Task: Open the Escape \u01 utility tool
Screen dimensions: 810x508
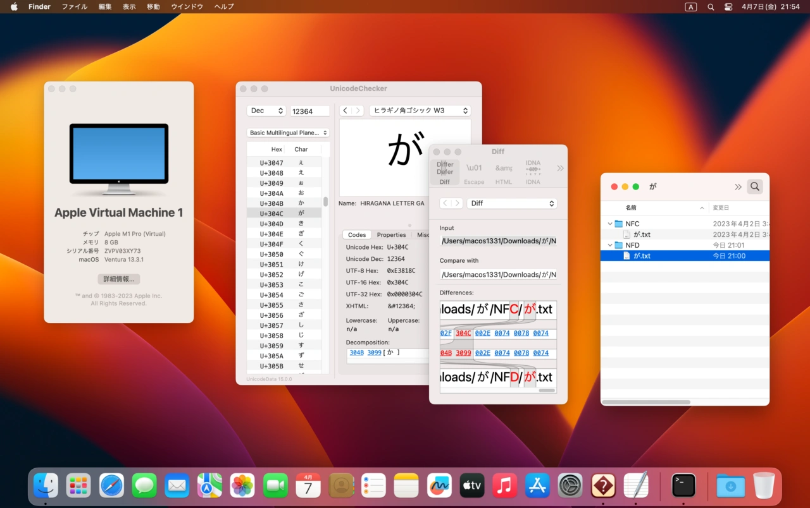Action: pos(474,172)
